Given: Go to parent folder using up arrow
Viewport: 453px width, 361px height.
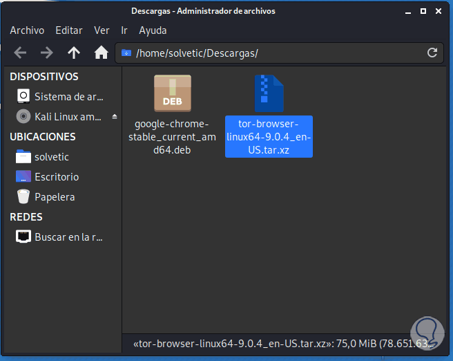Looking at the screenshot, I should click(x=74, y=53).
